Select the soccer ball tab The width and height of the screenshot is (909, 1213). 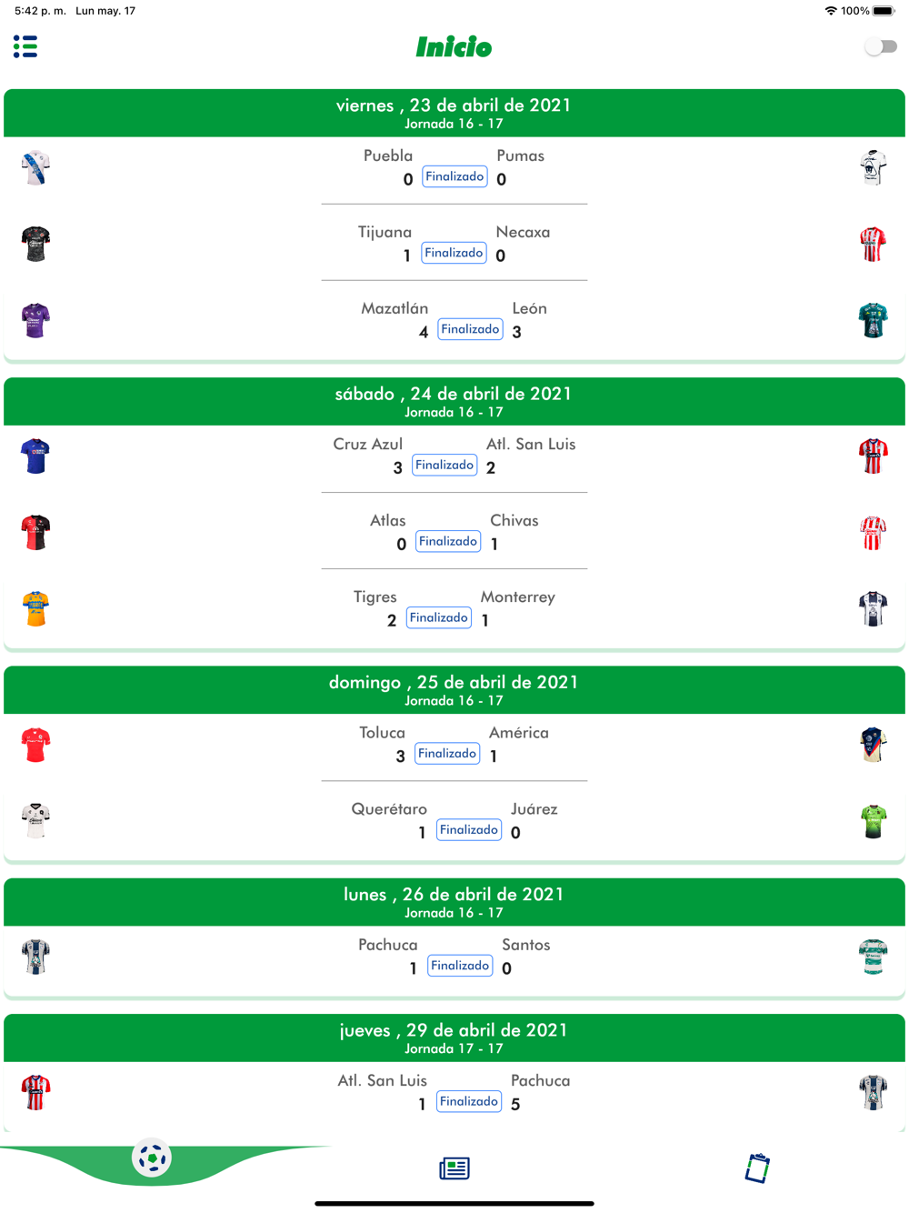(152, 1158)
